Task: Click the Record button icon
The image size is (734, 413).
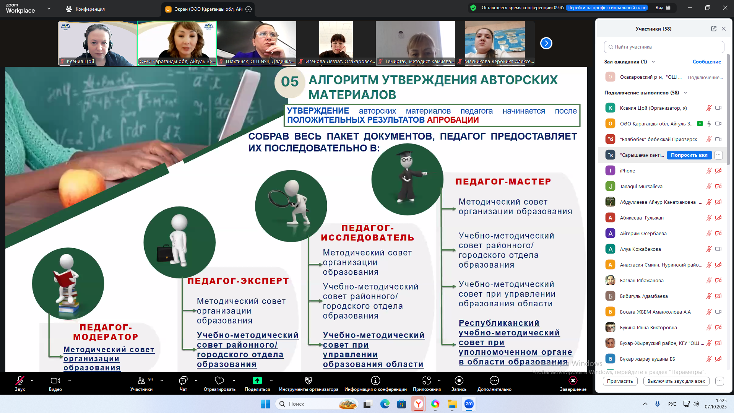Action: tap(459, 380)
